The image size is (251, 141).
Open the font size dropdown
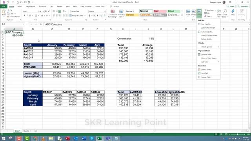click(44, 11)
